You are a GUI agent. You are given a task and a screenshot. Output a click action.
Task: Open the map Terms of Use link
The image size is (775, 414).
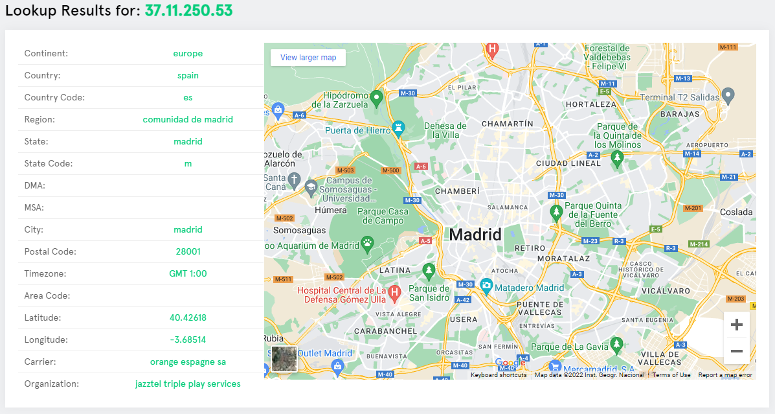pos(671,375)
